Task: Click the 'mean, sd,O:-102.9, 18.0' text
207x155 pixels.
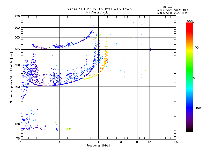Action: (173, 10)
